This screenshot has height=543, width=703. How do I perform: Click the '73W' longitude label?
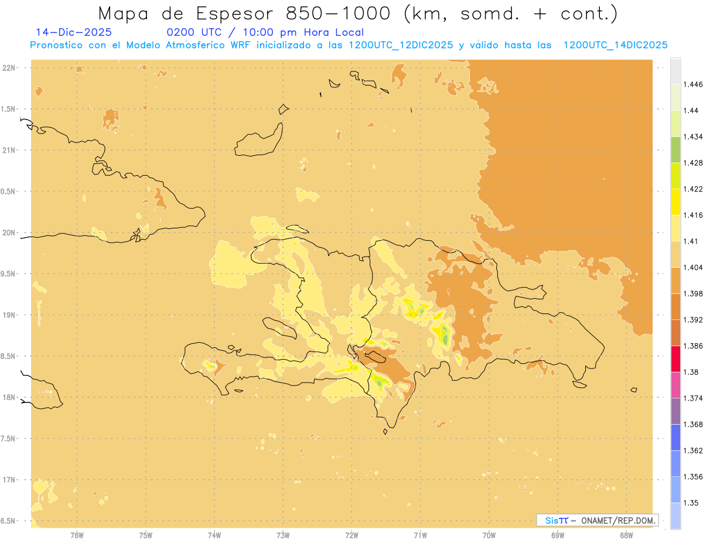click(x=283, y=535)
